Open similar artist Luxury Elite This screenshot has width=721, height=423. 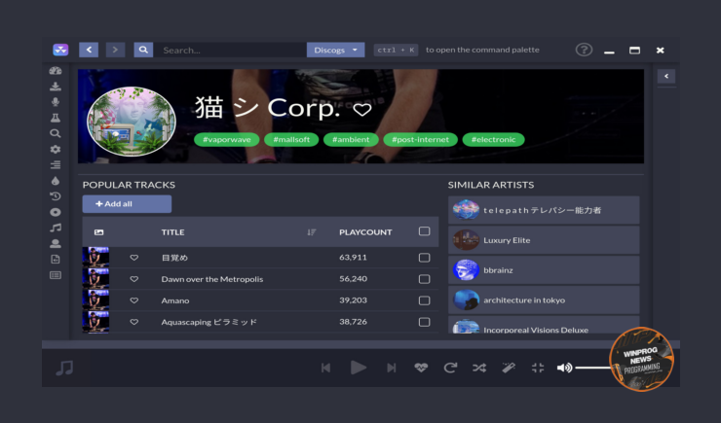(x=544, y=240)
